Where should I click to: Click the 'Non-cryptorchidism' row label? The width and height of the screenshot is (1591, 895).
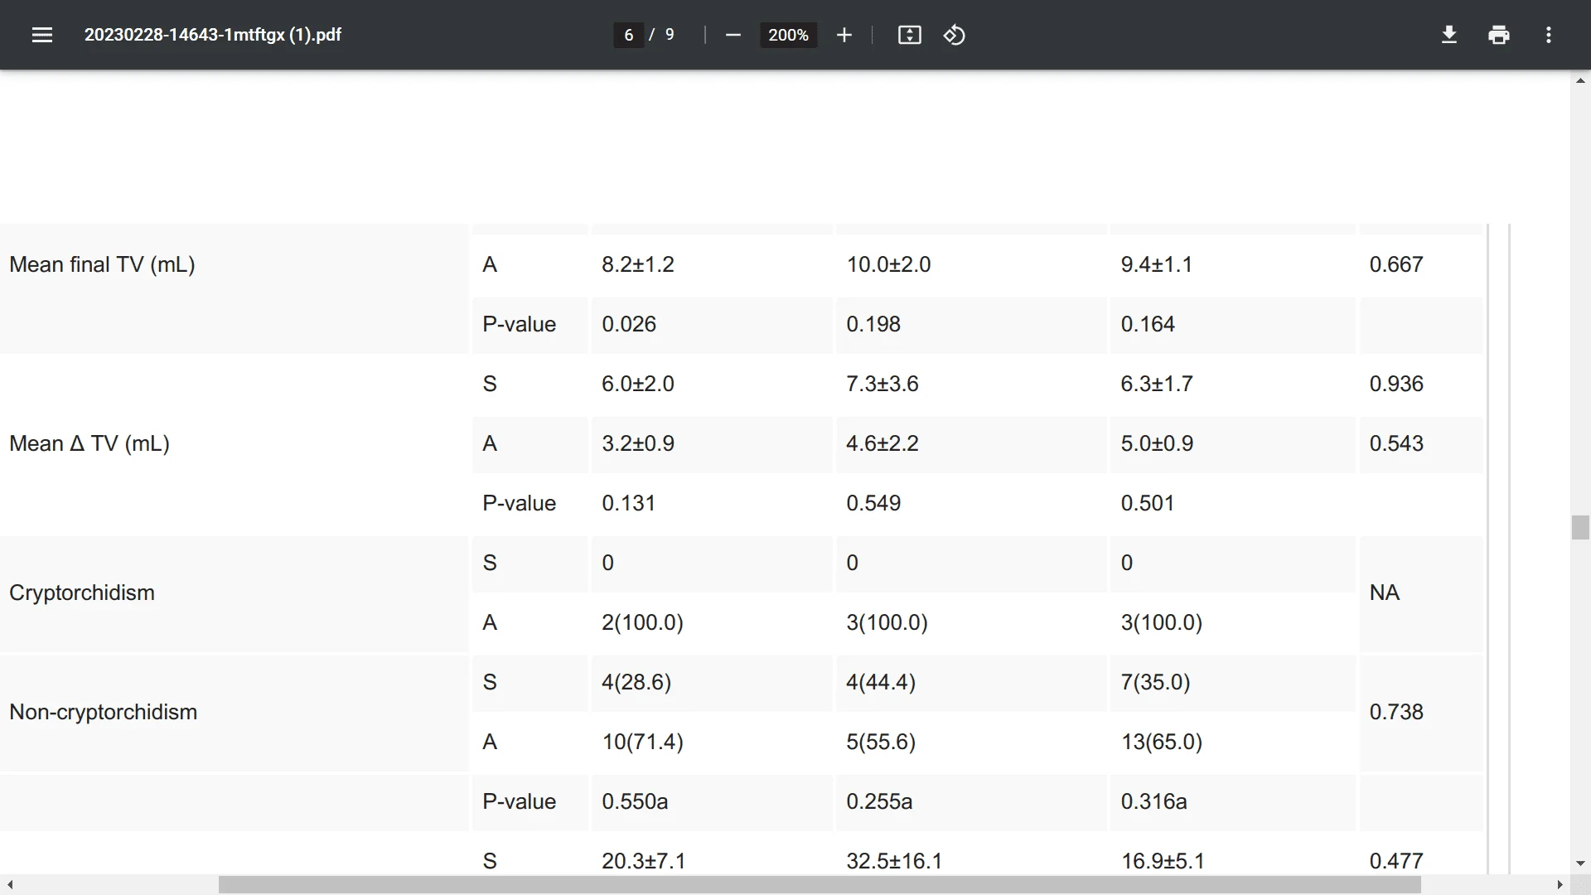104,712
